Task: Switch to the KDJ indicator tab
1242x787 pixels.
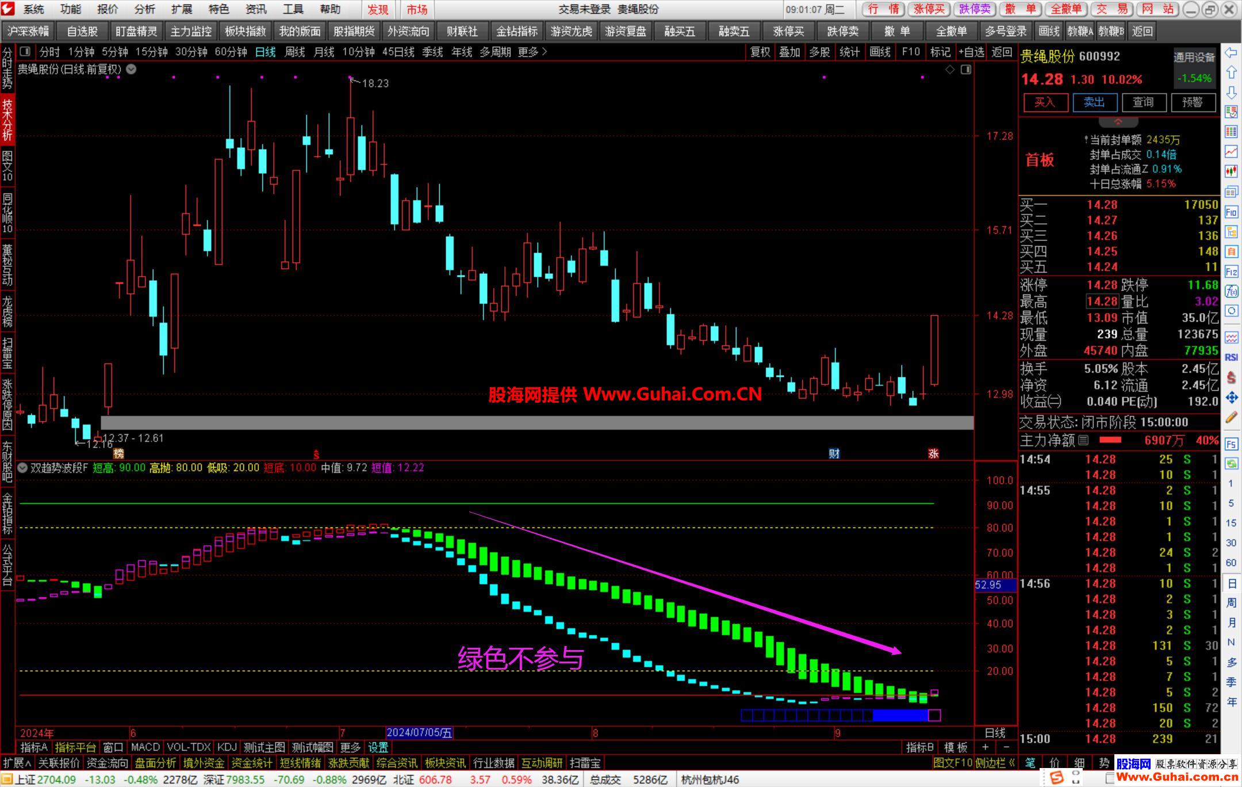Action: click(227, 747)
